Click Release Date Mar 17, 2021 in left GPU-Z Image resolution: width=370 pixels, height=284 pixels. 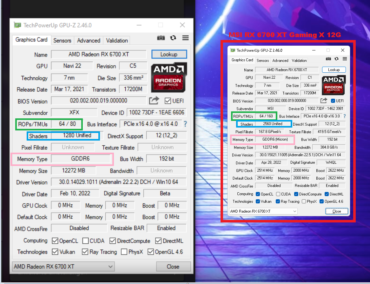click(69, 89)
